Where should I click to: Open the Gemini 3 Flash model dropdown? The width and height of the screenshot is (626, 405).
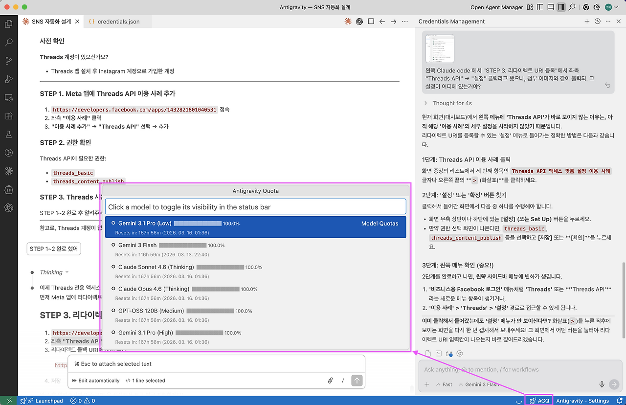[x=479, y=384]
